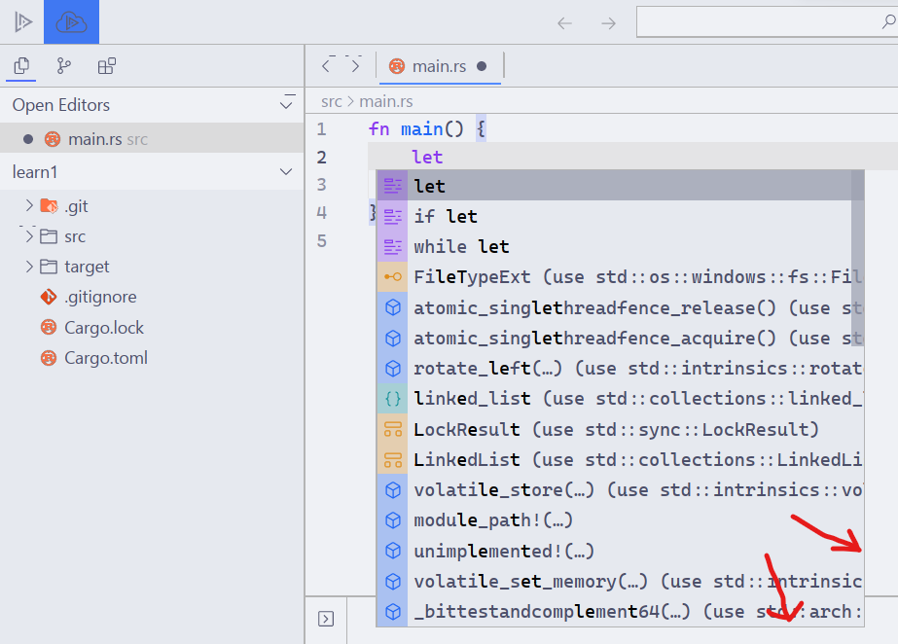Click inside the search box at top right

click(769, 20)
